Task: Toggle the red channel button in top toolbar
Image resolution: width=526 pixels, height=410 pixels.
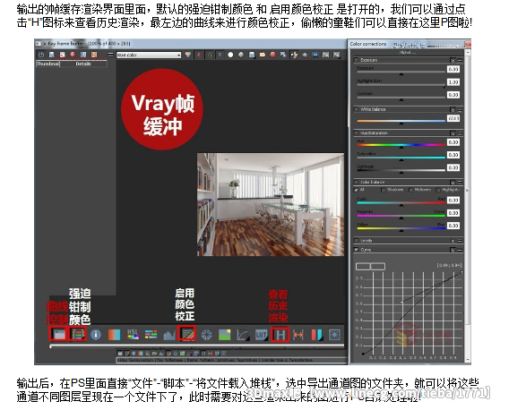Action: click(x=199, y=55)
